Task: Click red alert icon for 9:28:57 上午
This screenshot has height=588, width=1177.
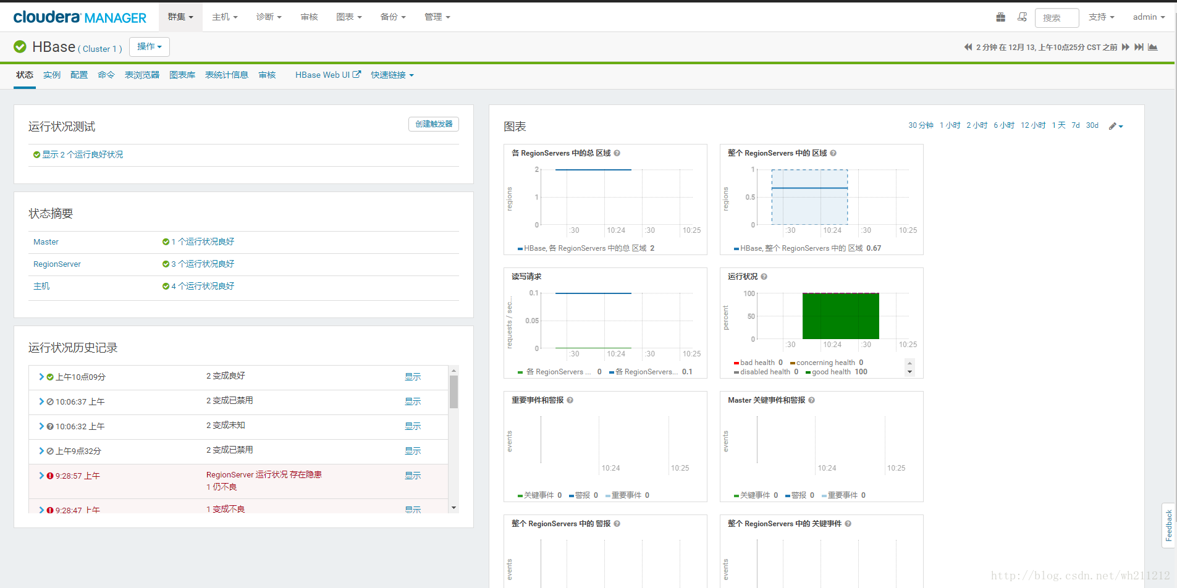Action: pos(50,476)
